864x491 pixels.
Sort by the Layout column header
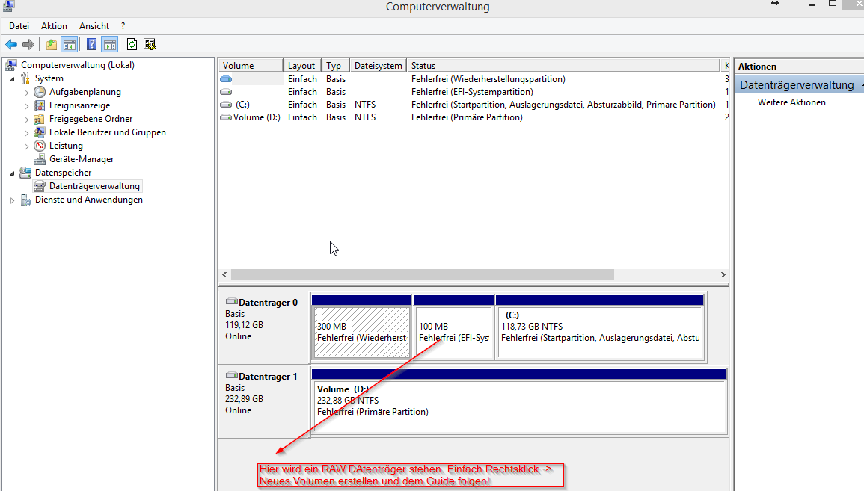click(x=302, y=66)
